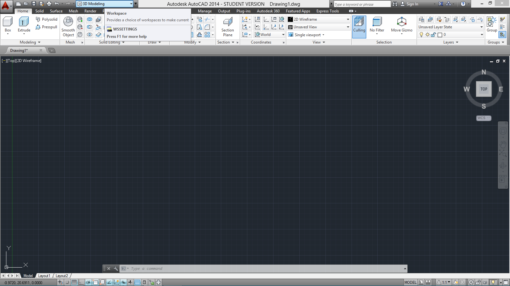Click the Extrude tool icon

click(24, 22)
